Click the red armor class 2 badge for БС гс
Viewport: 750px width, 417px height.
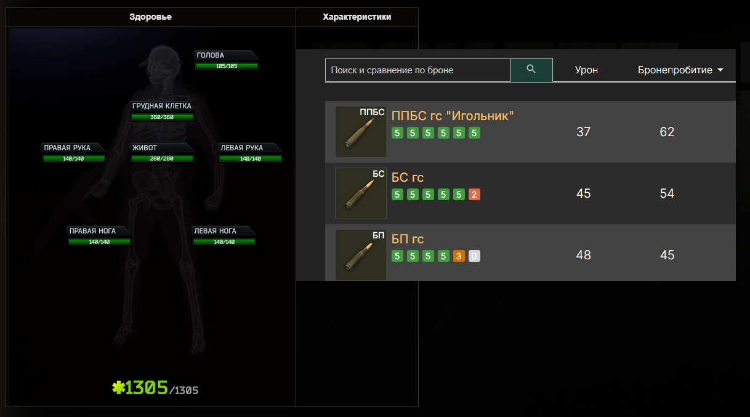point(474,195)
